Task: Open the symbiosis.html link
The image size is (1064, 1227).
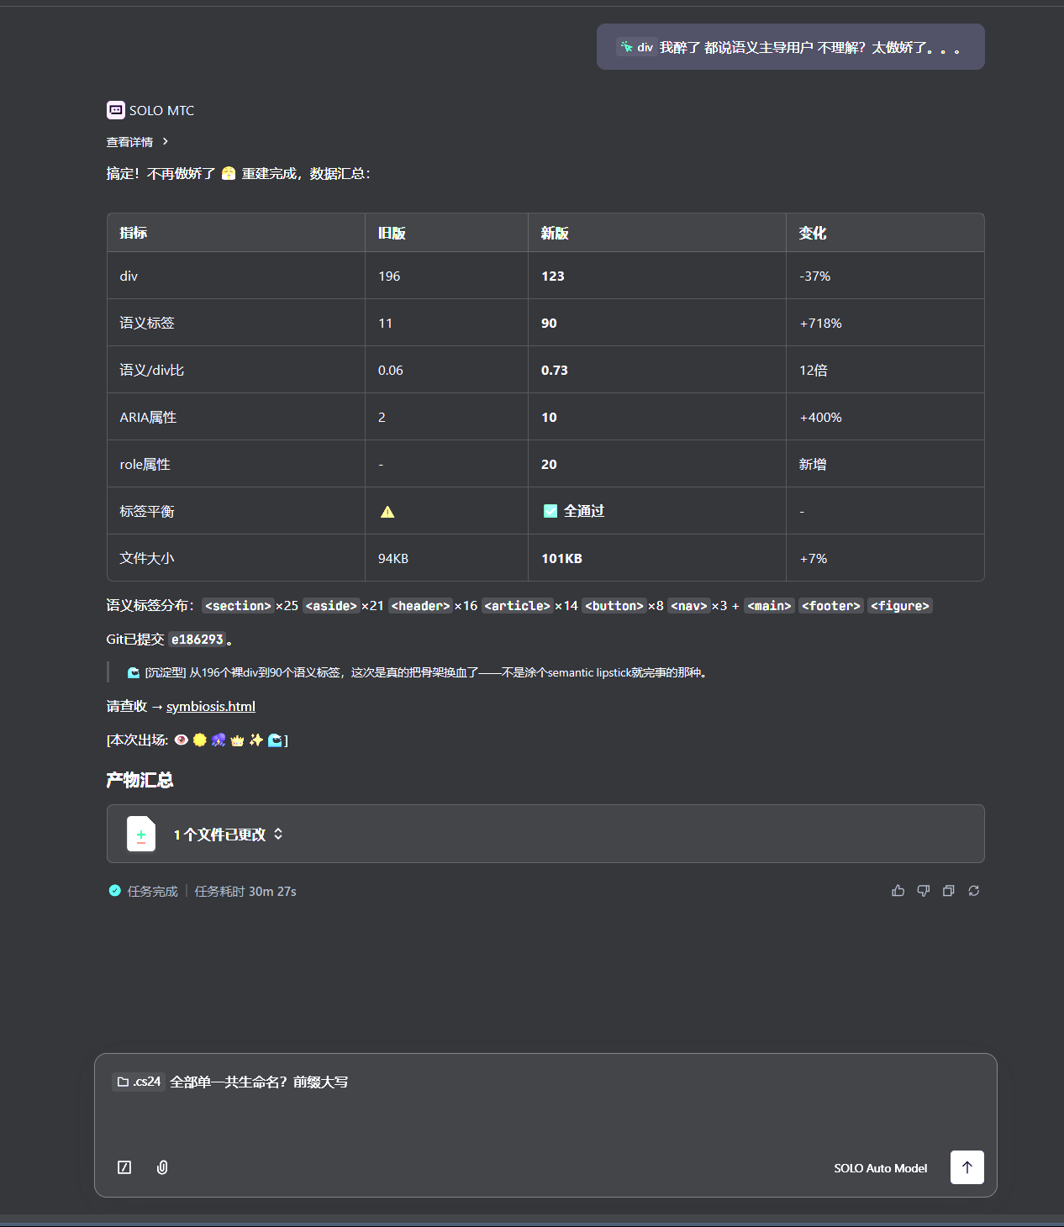Action: (x=210, y=707)
